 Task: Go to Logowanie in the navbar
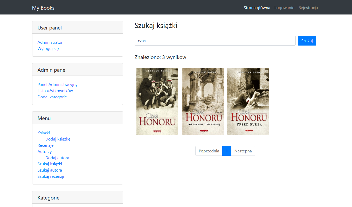(284, 8)
